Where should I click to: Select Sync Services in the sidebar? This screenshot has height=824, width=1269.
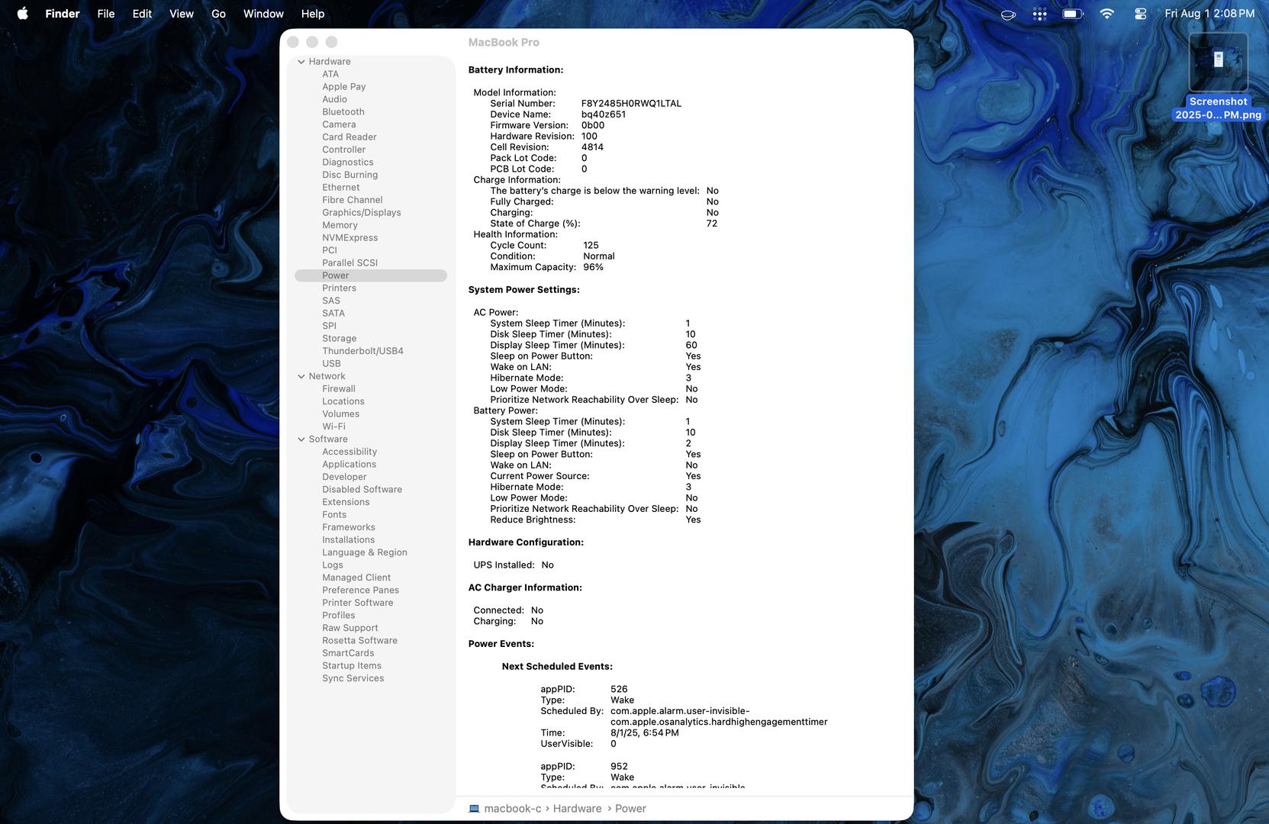click(353, 678)
